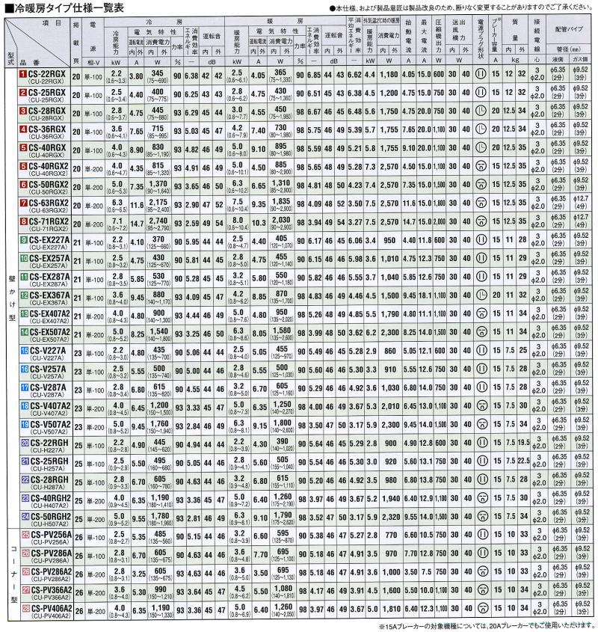Viewport: 598px width, 632px height.
Task: Click the コーナー型 type label on left
Action: [x=13, y=574]
